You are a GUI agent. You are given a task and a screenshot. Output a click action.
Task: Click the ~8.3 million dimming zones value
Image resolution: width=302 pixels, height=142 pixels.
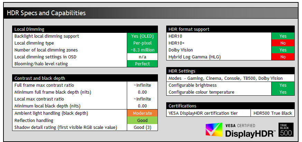[x=142, y=50]
